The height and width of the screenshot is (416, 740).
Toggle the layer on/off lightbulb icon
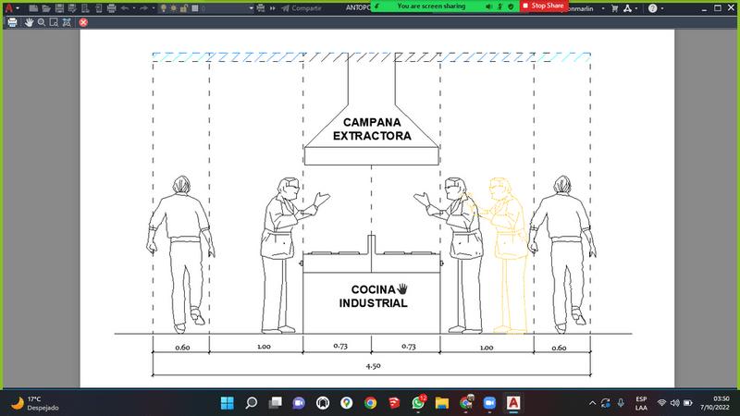point(164,8)
